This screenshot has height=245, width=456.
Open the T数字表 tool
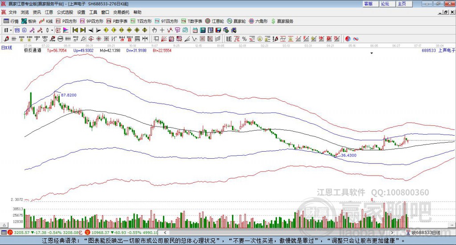coord(191,21)
